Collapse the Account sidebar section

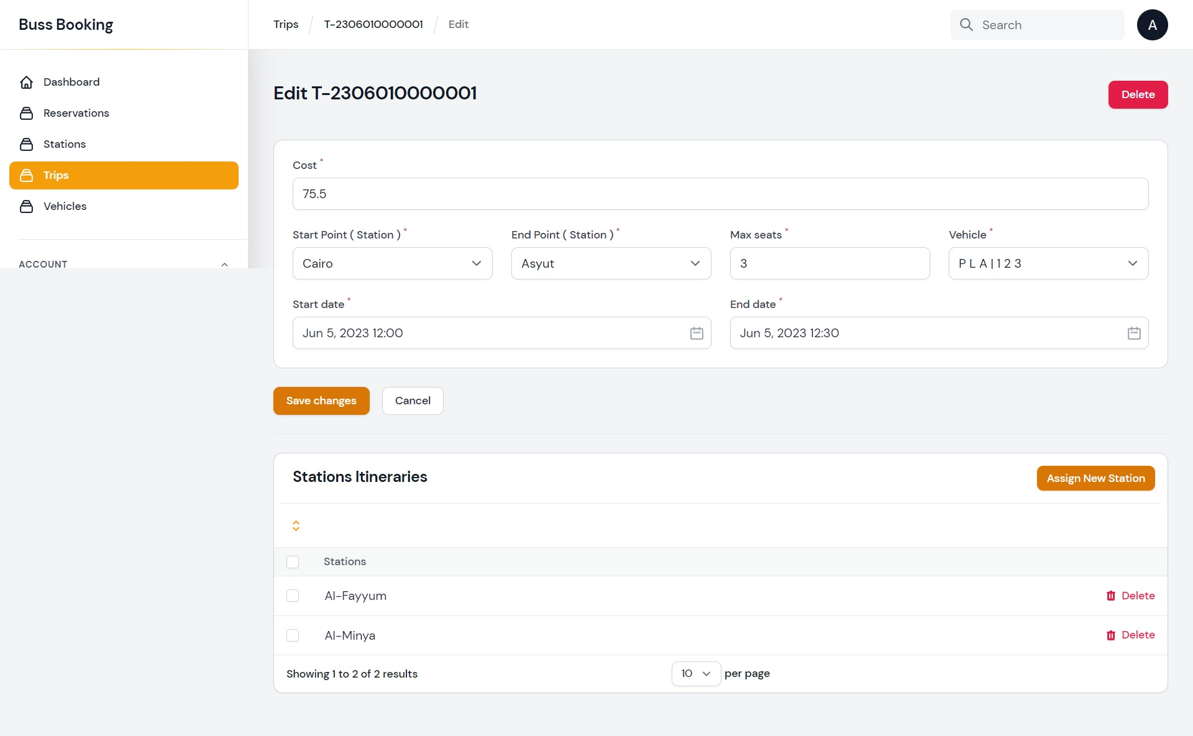click(x=224, y=265)
